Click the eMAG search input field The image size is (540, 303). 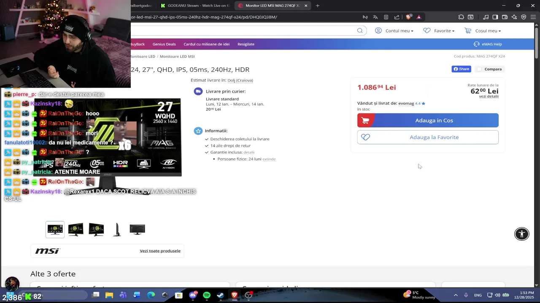[243, 30]
